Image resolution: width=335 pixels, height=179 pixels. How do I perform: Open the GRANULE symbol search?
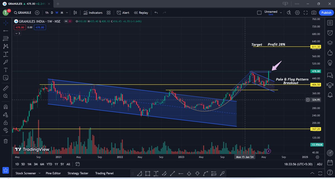[23, 13]
